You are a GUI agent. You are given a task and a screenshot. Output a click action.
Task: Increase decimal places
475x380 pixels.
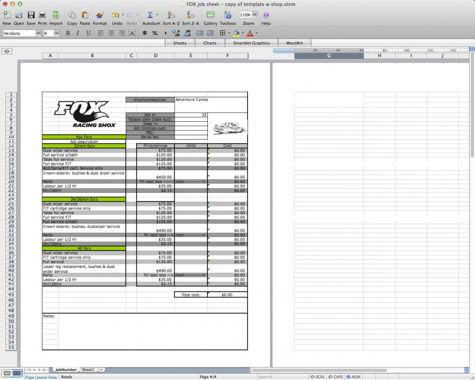[176, 33]
